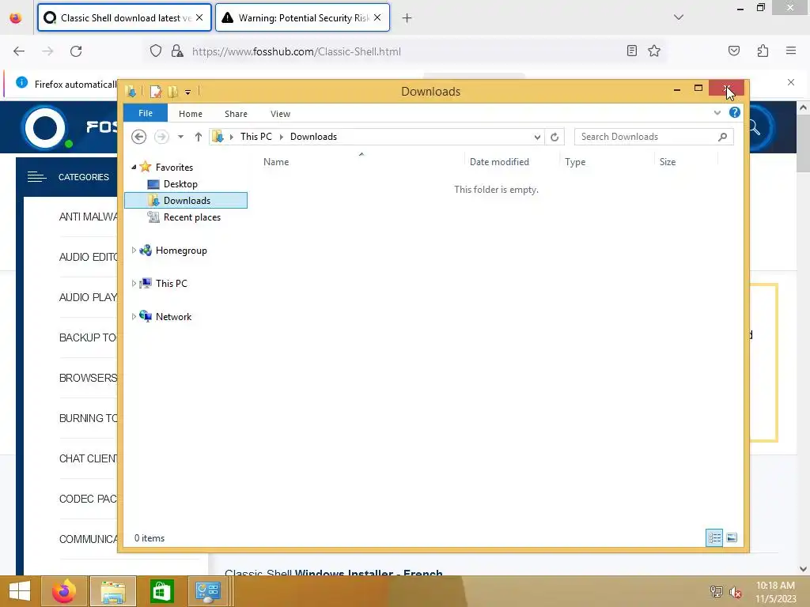Click File Explorer taskbar icon
810x607 pixels.
point(113,591)
